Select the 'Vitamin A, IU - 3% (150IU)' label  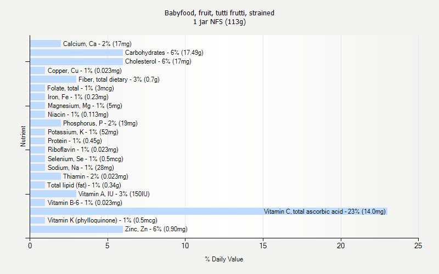[114, 194]
